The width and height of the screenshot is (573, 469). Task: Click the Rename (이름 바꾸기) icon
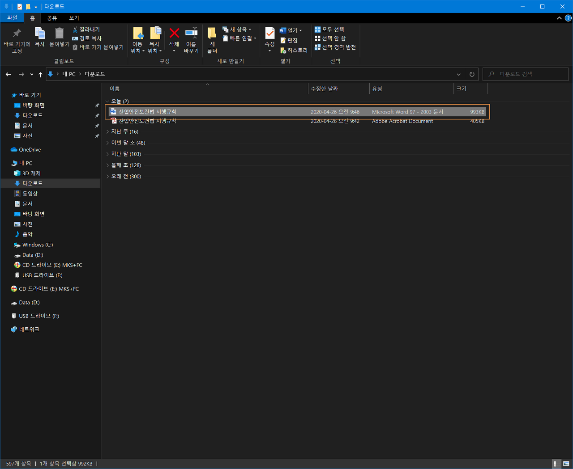[x=191, y=33]
